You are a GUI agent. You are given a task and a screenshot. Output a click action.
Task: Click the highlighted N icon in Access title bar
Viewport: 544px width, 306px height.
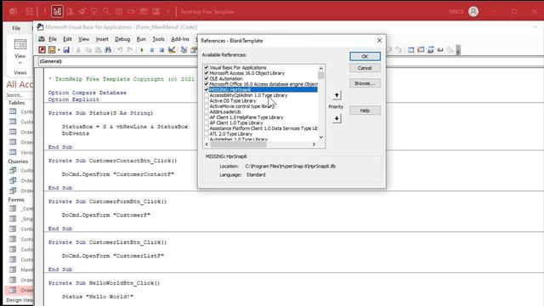click(57, 11)
